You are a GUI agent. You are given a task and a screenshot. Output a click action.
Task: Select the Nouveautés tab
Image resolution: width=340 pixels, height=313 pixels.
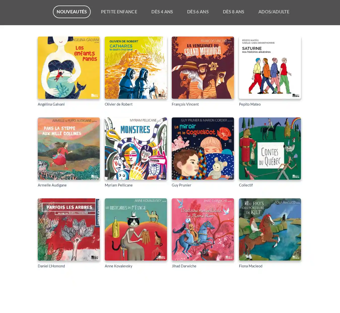point(72,12)
